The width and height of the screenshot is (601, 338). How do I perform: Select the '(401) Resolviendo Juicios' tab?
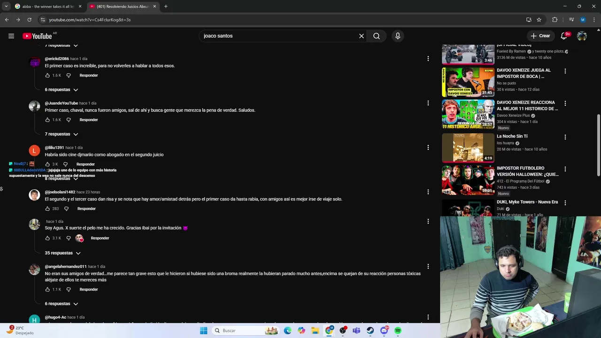point(123,7)
